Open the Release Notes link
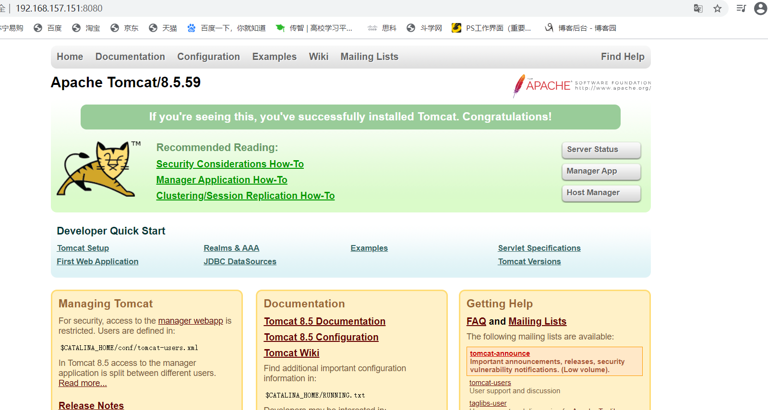Viewport: 768px width, 410px height. (91, 405)
